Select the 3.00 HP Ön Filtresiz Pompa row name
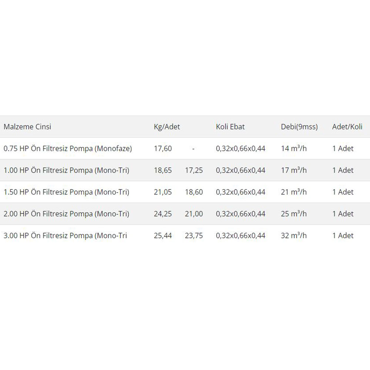 pos(65,236)
